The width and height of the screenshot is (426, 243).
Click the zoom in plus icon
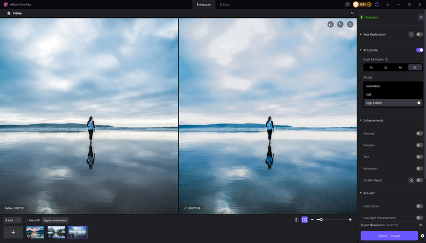pyautogui.click(x=350, y=220)
